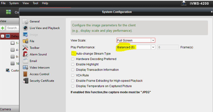Click the Toolbar settings wrench icon
The height and width of the screenshot is (112, 213).
point(25,48)
